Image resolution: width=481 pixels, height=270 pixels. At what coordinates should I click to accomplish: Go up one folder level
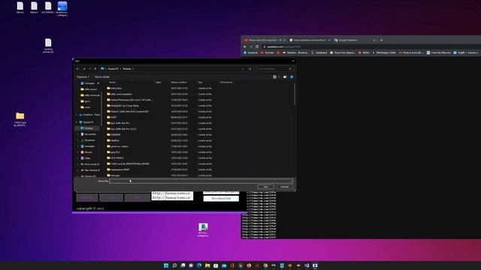[x=95, y=69]
